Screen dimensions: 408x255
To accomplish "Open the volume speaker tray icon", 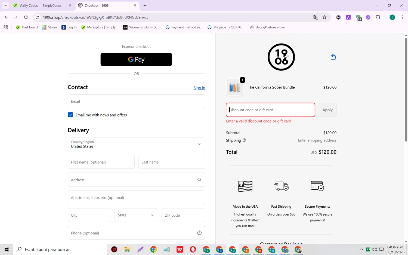I will click(x=375, y=249).
